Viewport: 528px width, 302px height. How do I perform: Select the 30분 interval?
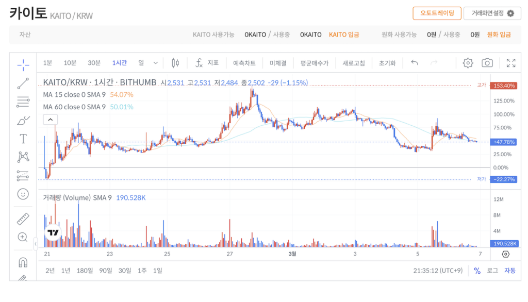(94, 63)
